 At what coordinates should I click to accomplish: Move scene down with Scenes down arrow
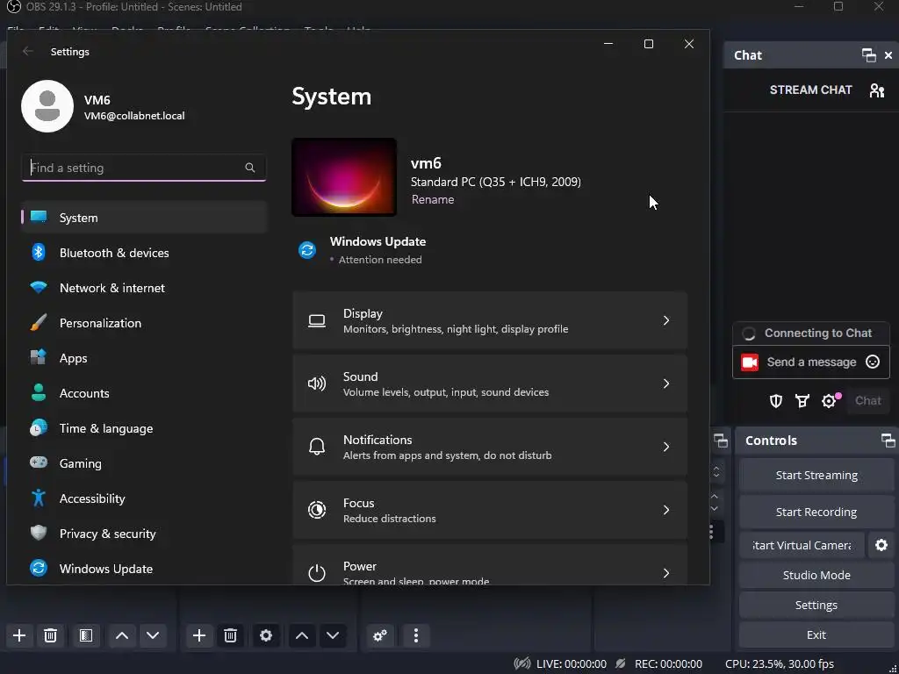[153, 635]
